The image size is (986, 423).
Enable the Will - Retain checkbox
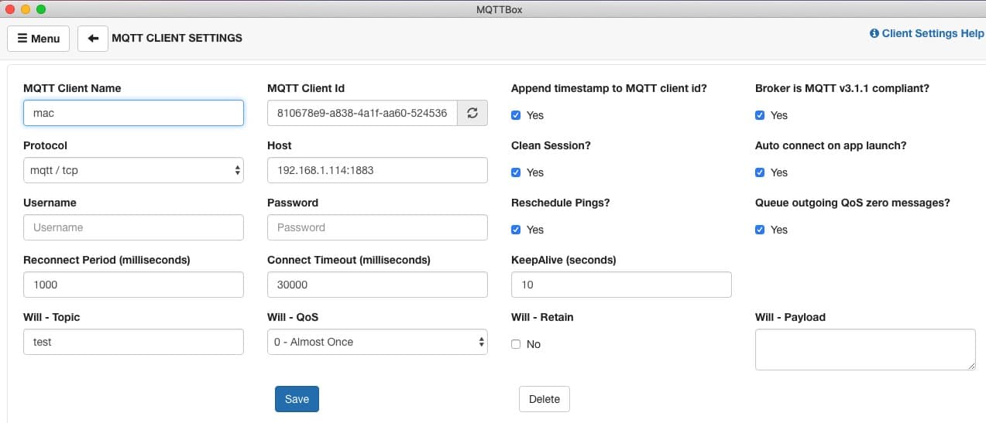tap(516, 344)
